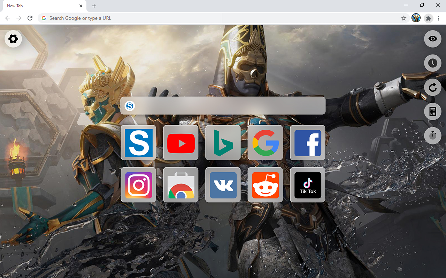Click the S search engine icon in search box
Screen dimensions: 446x278
pyautogui.click(x=130, y=106)
